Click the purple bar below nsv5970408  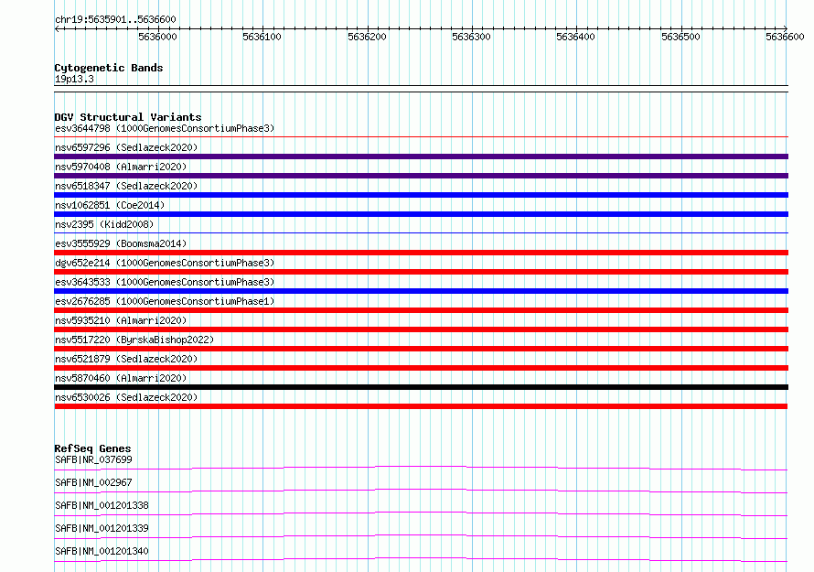point(421,176)
